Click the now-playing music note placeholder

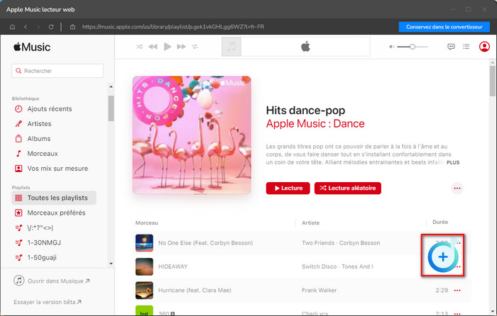pos(231,47)
